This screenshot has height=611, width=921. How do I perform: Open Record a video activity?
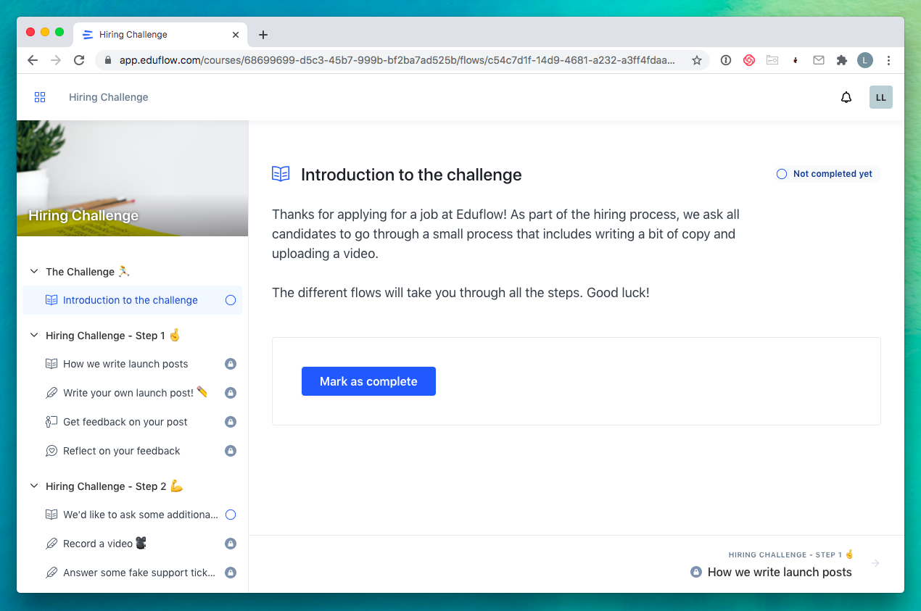coord(132,544)
